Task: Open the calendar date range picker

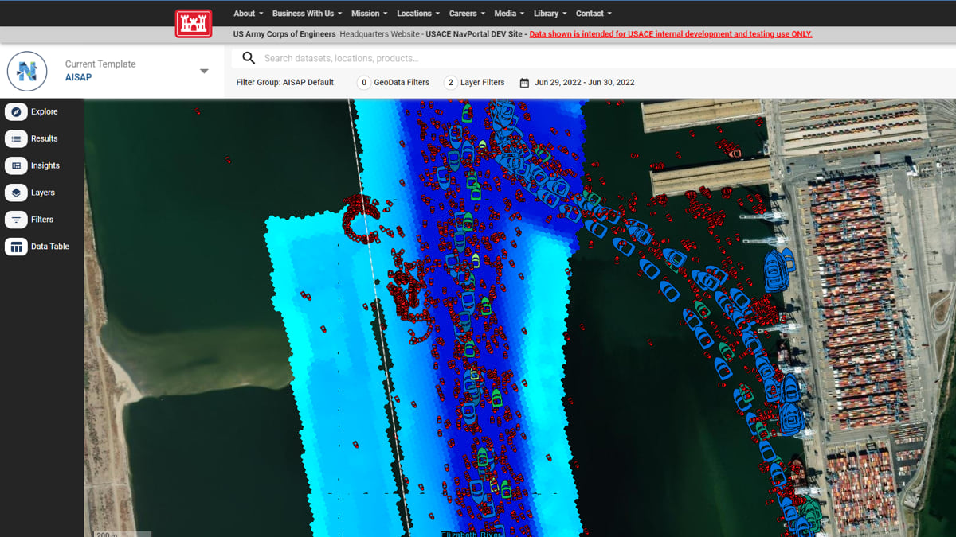Action: [x=524, y=83]
